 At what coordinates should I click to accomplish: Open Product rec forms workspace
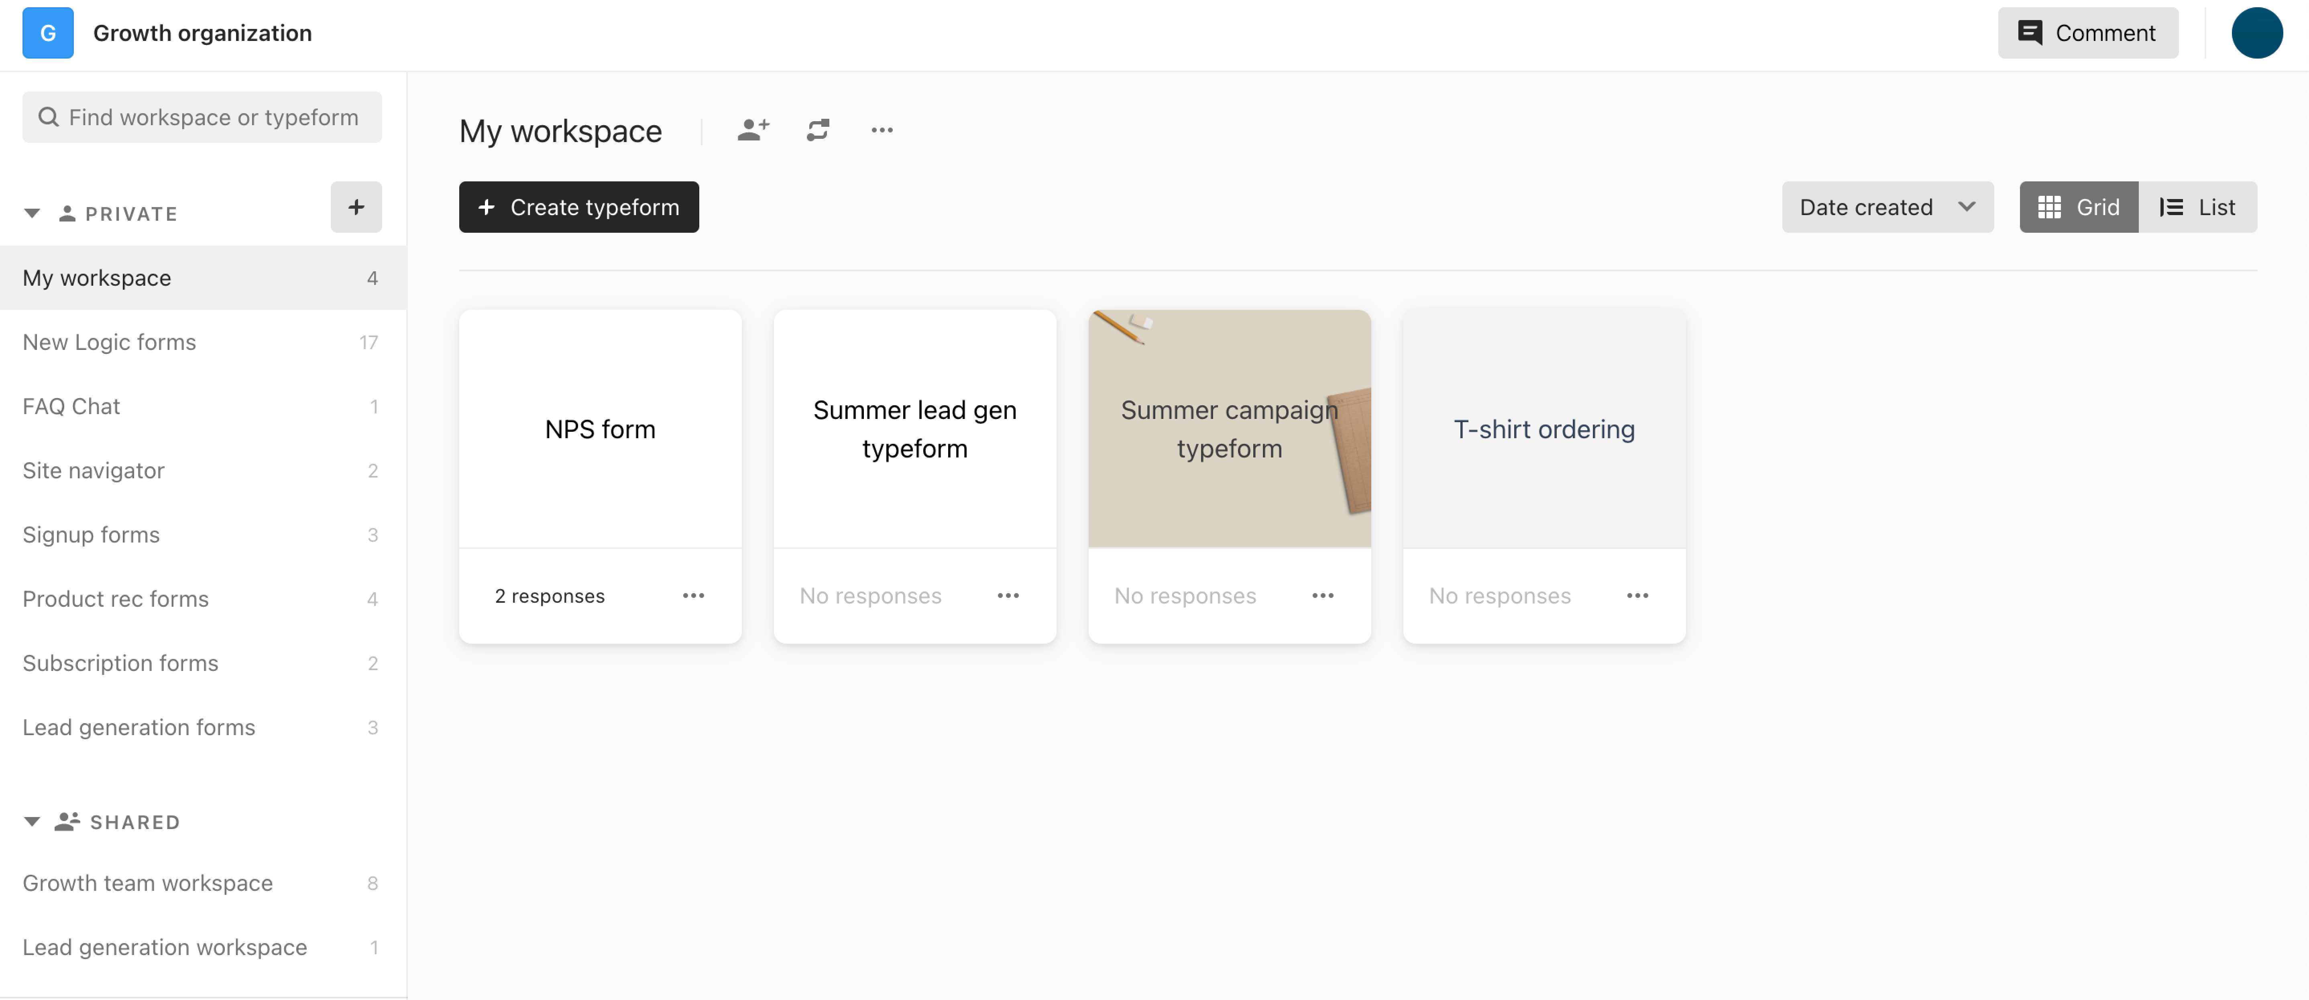[x=203, y=599]
